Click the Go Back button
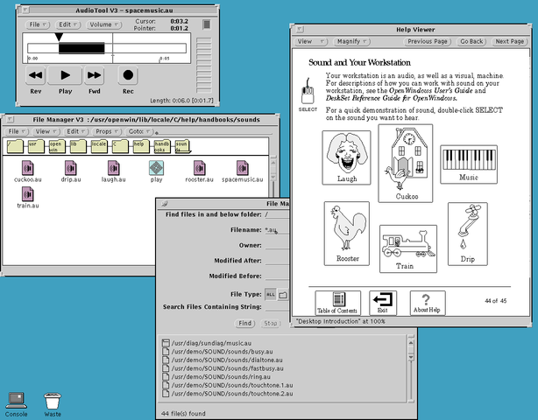Viewport: 538px width, 420px height. [x=471, y=41]
